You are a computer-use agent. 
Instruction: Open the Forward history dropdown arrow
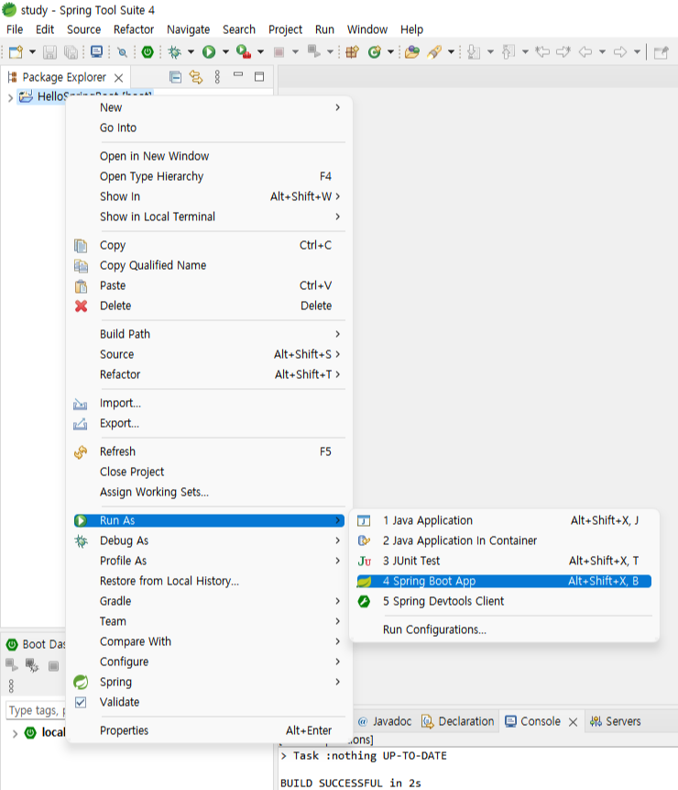click(637, 52)
